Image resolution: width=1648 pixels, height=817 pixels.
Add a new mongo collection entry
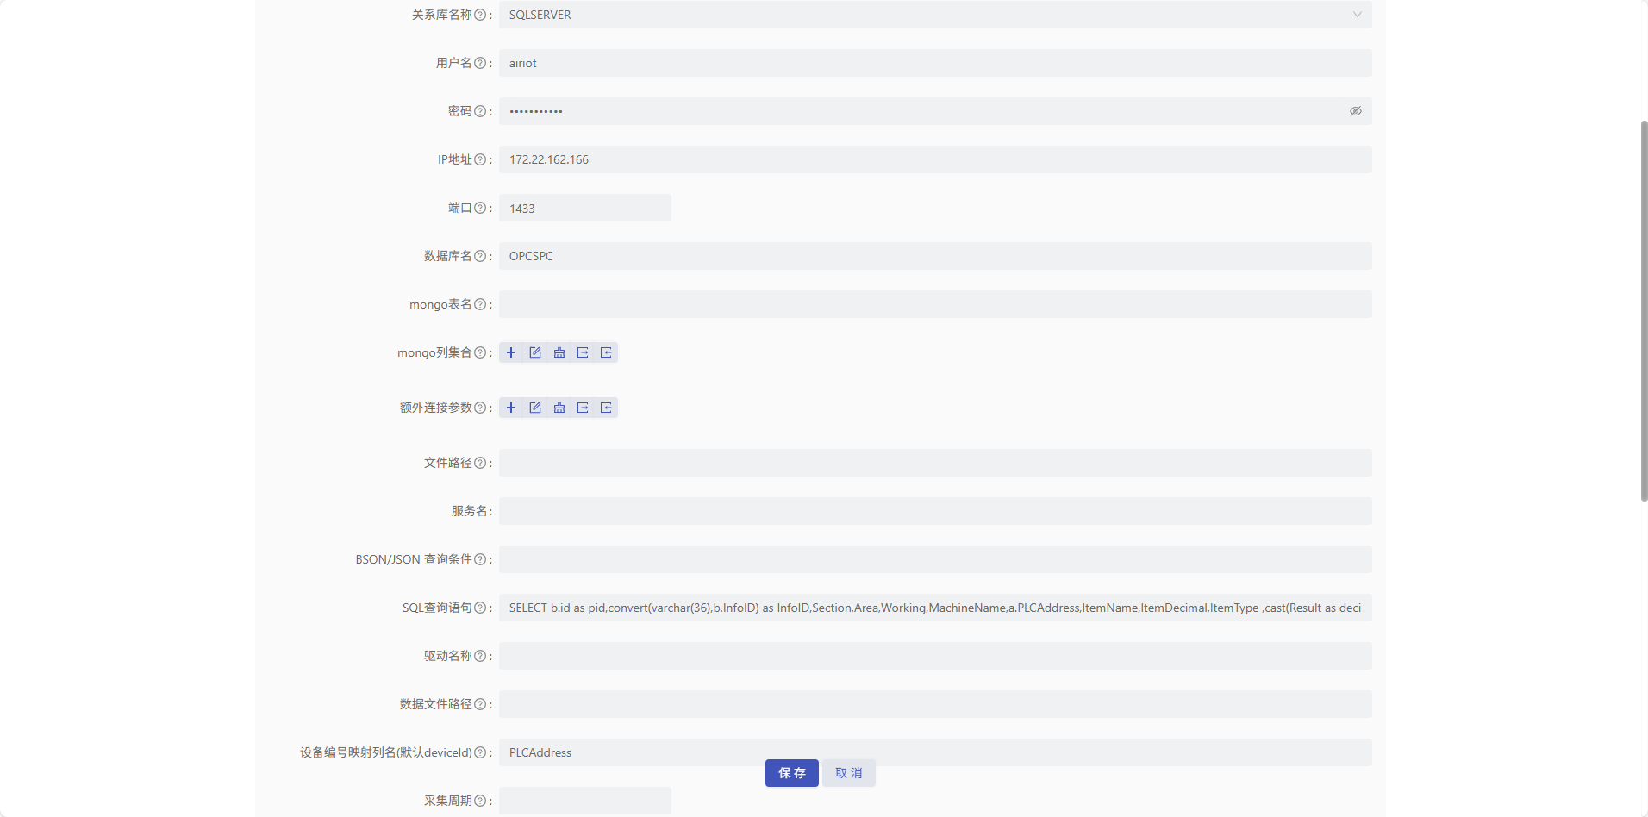point(511,352)
